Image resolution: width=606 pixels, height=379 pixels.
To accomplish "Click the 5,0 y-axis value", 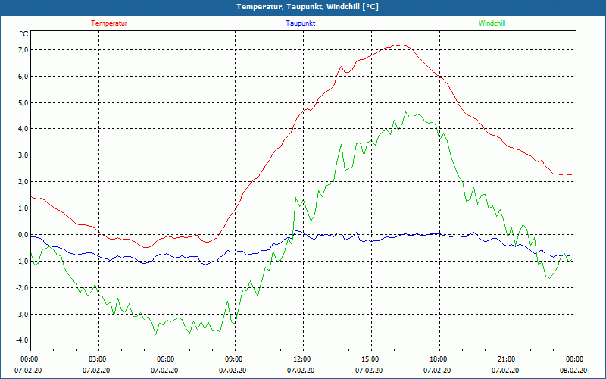I will coord(23,103).
